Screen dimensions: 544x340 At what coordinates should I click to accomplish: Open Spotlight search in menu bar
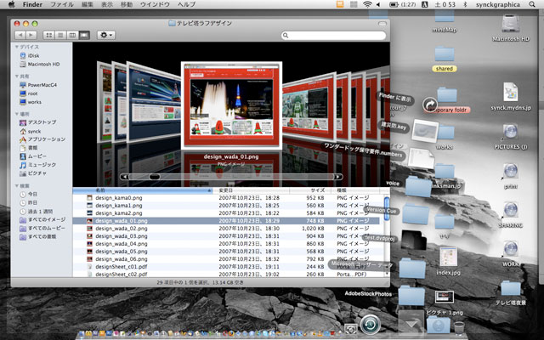pyautogui.click(x=532, y=4)
